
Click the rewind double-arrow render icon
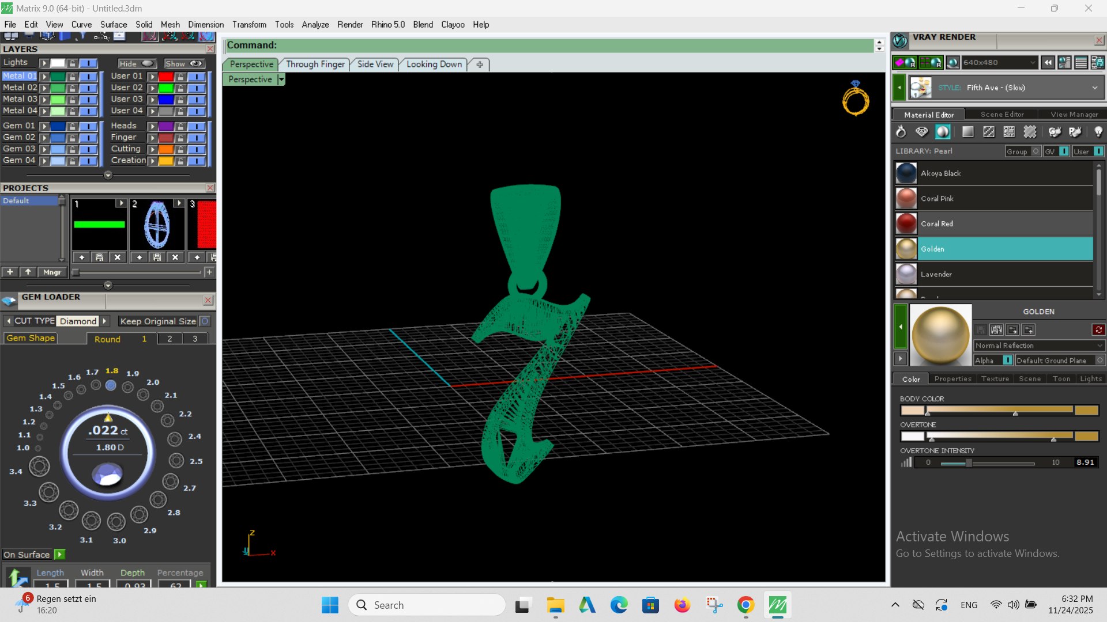coord(1048,62)
